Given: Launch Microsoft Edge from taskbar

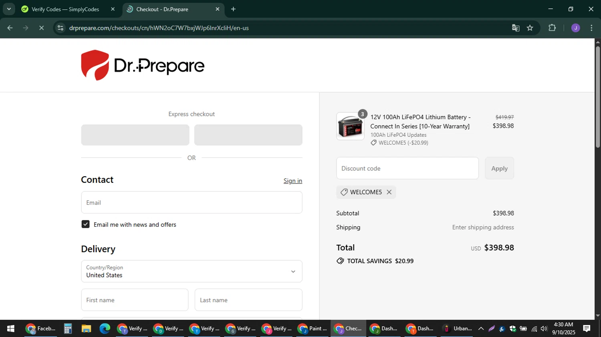Looking at the screenshot, I should click(105, 329).
